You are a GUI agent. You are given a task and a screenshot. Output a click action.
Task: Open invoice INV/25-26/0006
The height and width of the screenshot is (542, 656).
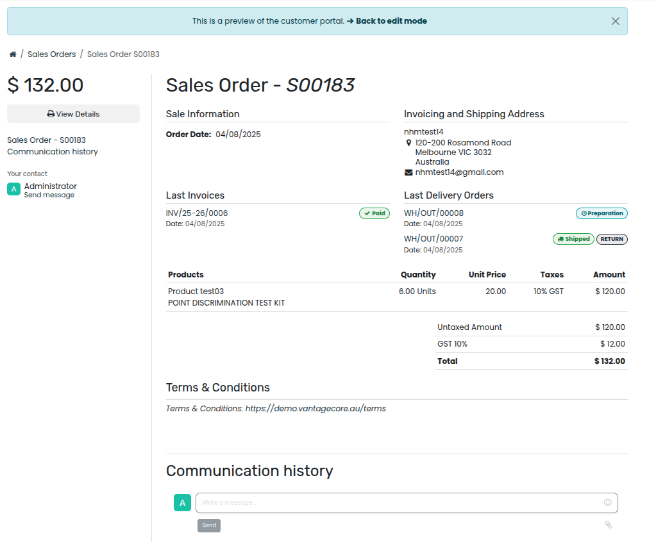(197, 213)
